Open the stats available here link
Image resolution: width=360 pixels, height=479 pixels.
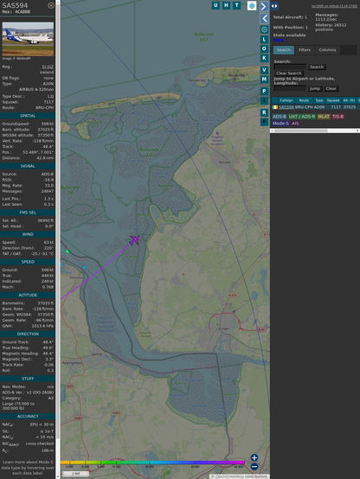tap(278, 40)
